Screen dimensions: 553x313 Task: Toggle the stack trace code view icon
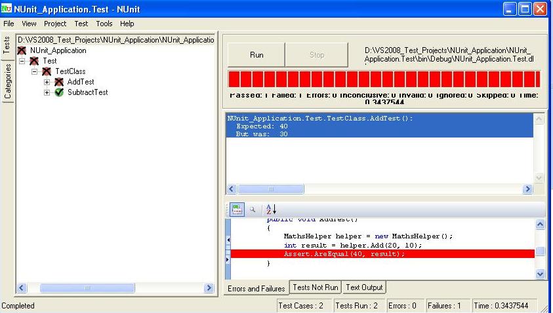click(x=237, y=209)
